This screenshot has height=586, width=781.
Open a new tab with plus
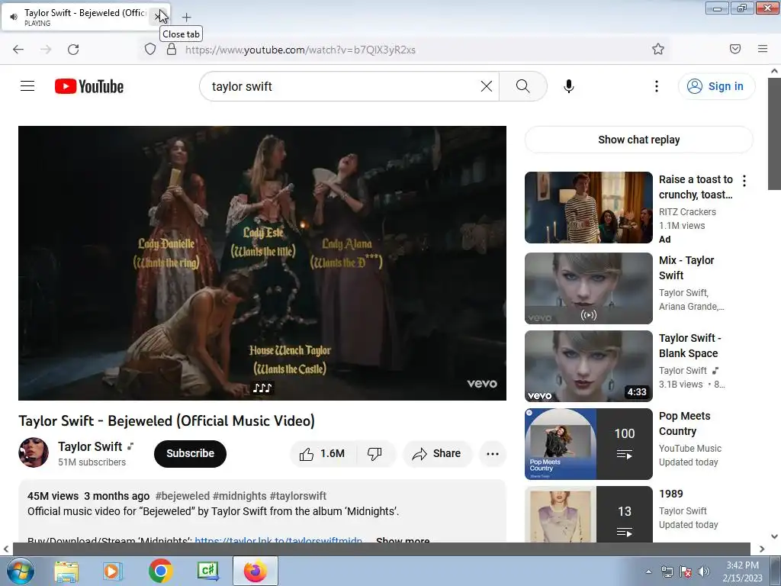tap(186, 18)
